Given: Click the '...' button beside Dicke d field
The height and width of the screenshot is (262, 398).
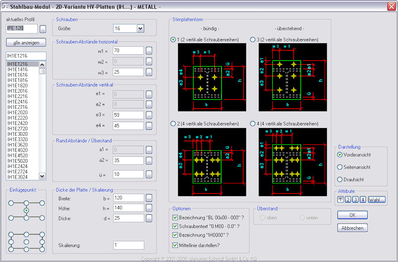Looking at the screenshot, I should [149, 218].
